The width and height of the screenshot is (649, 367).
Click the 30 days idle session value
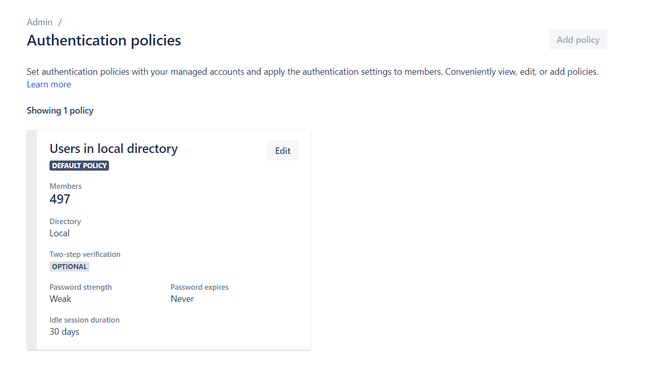pos(65,332)
